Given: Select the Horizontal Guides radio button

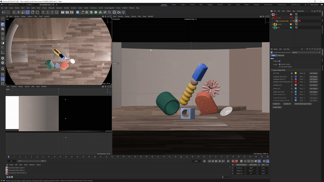Looking at the screenshot, I should click(279, 66).
